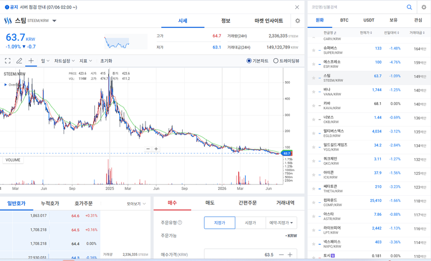Select the BTC market tab
This screenshot has height=261, width=431.
[344, 20]
